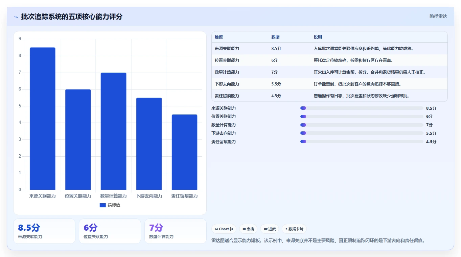Toggle the 指标值 legend label text
This screenshot has height=257, width=461.
[x=114, y=205]
